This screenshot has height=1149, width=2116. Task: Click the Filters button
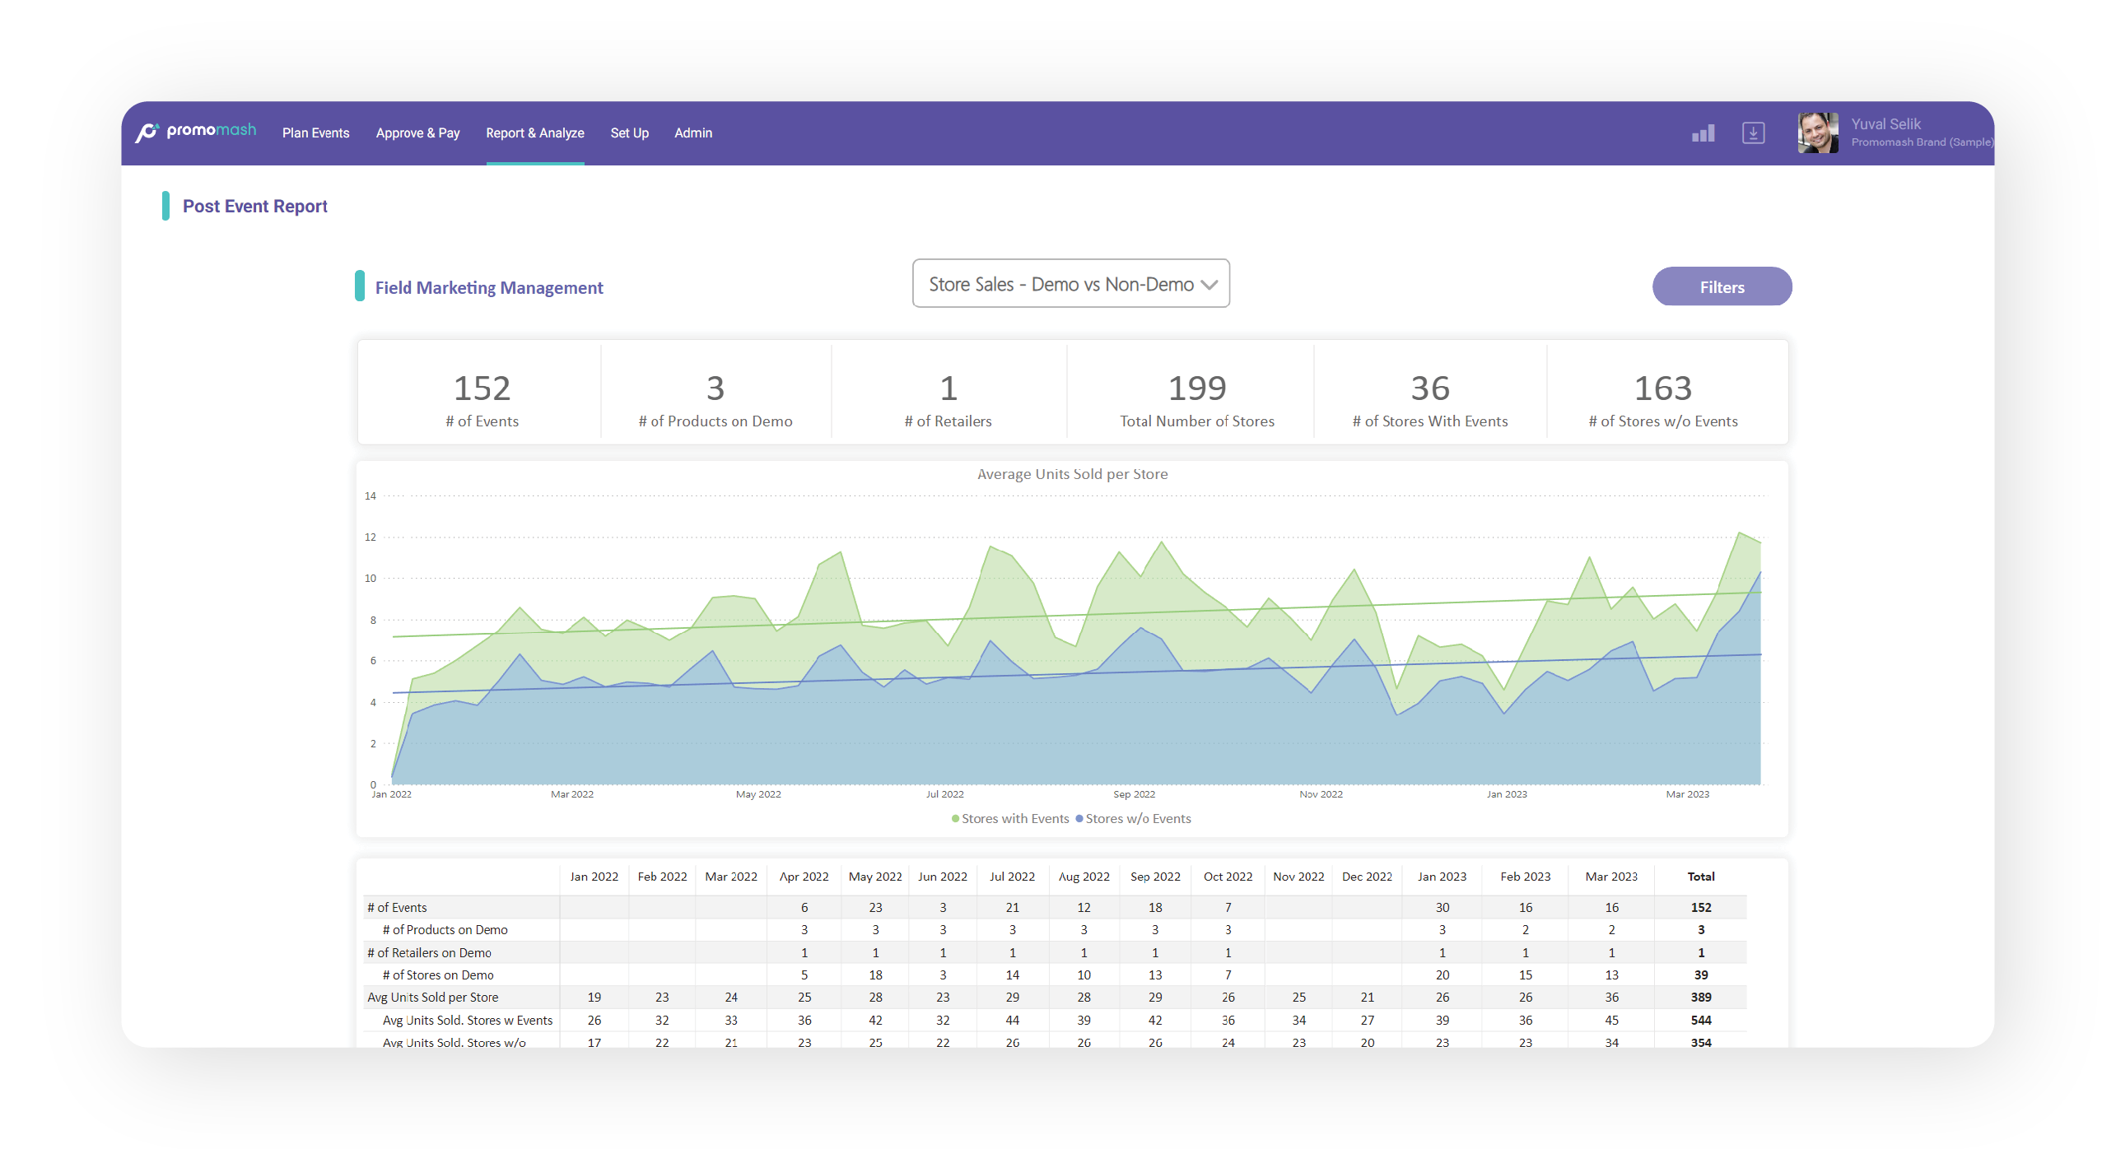(1722, 286)
